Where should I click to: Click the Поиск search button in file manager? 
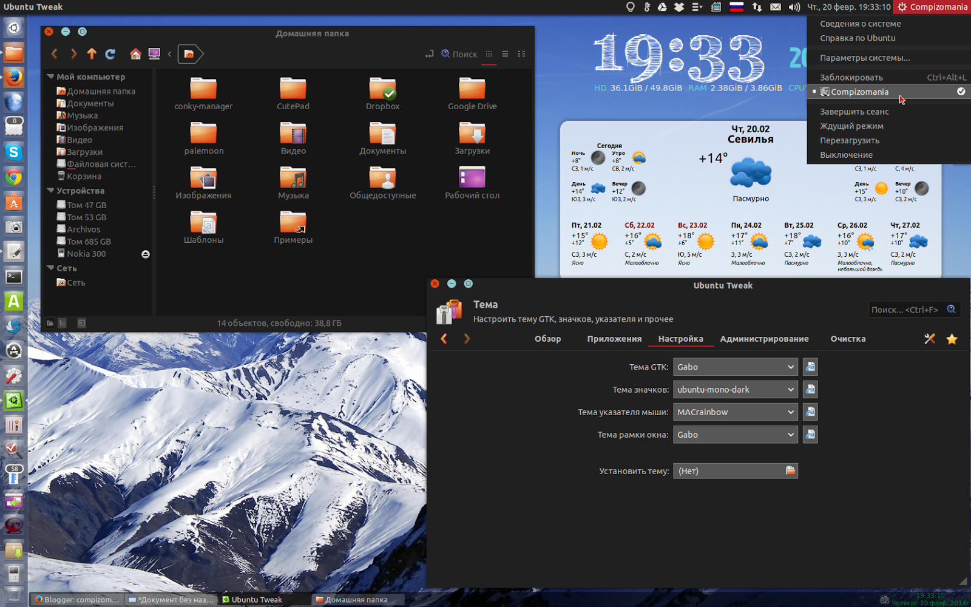(459, 54)
